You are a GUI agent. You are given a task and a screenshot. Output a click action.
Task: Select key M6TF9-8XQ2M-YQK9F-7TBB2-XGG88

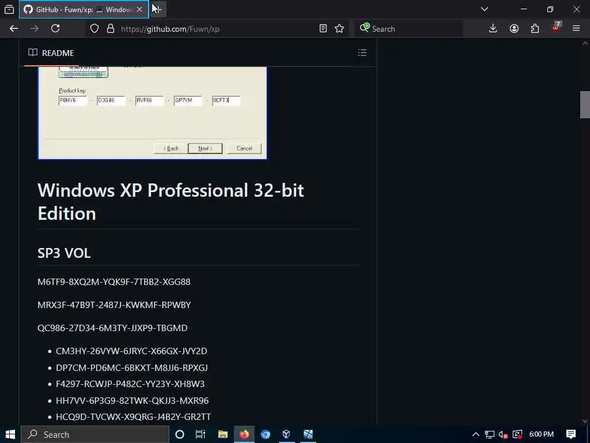(x=114, y=281)
